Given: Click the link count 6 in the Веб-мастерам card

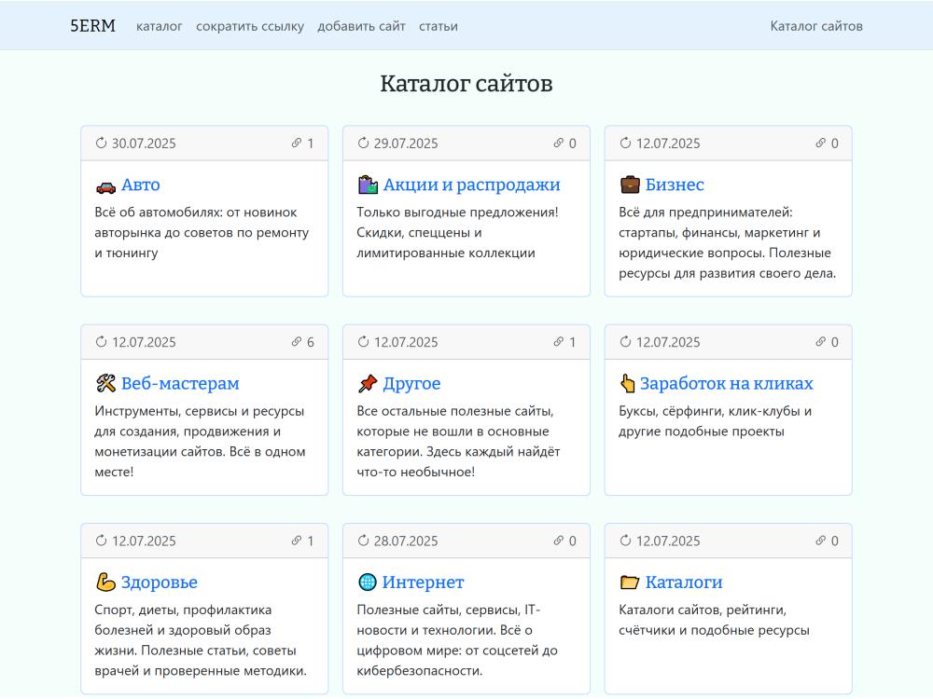Looking at the screenshot, I should (310, 342).
